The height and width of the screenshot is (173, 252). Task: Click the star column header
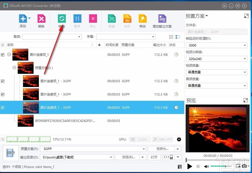pyautogui.click(x=99, y=45)
